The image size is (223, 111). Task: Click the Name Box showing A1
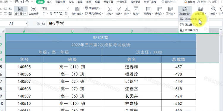[14, 24]
